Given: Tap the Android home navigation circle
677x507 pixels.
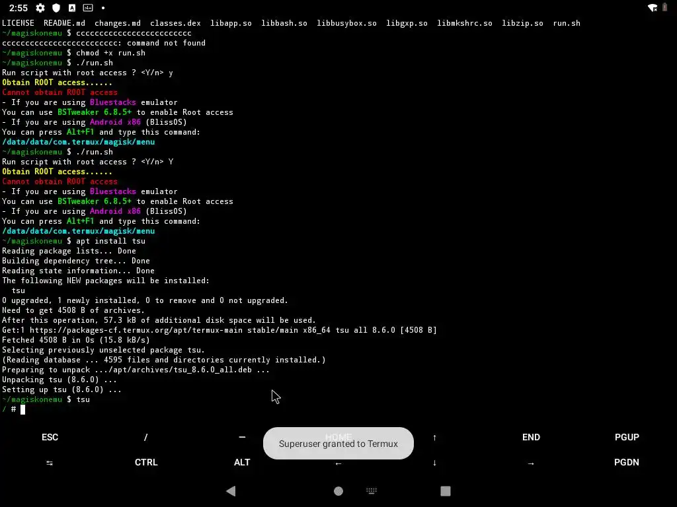Looking at the screenshot, I should tap(338, 491).
